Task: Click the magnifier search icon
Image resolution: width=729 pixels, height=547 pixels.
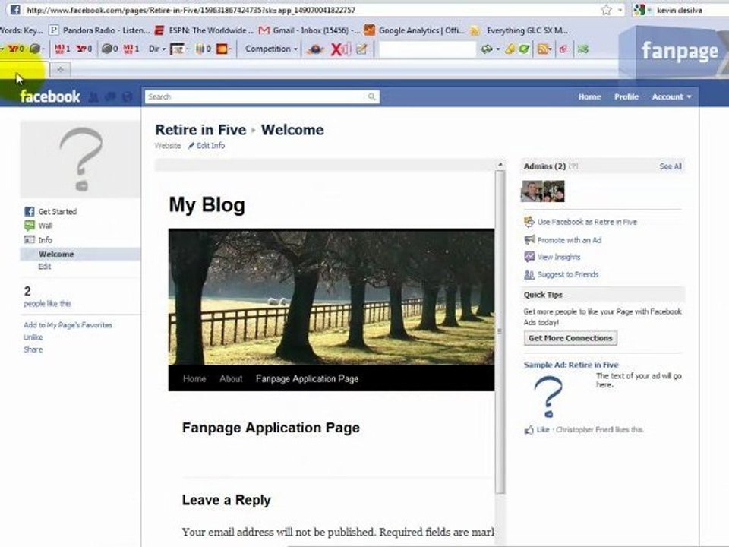Action: coord(372,96)
